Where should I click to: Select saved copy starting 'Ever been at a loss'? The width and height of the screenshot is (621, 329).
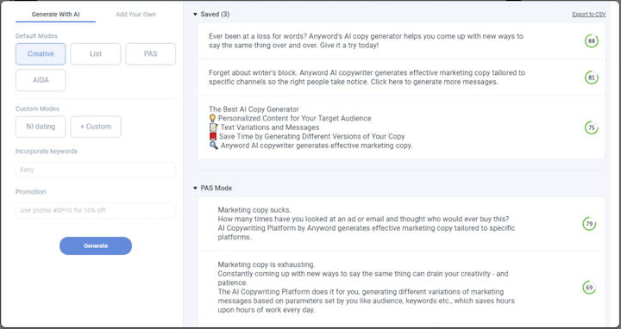point(366,40)
